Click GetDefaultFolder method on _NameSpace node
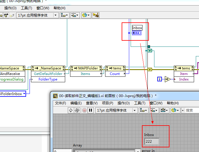Viewport: 199px width, 152px height. [48, 74]
